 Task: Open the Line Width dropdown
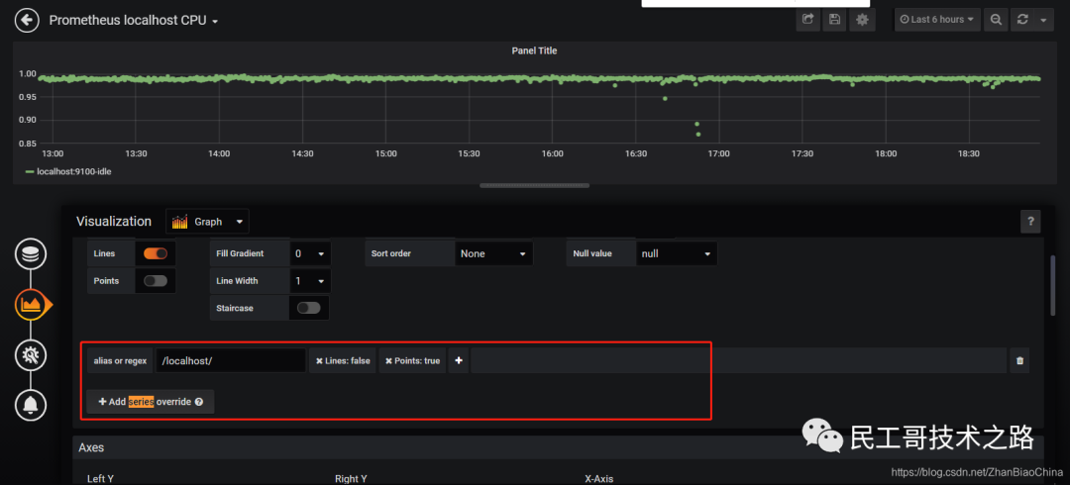310,280
